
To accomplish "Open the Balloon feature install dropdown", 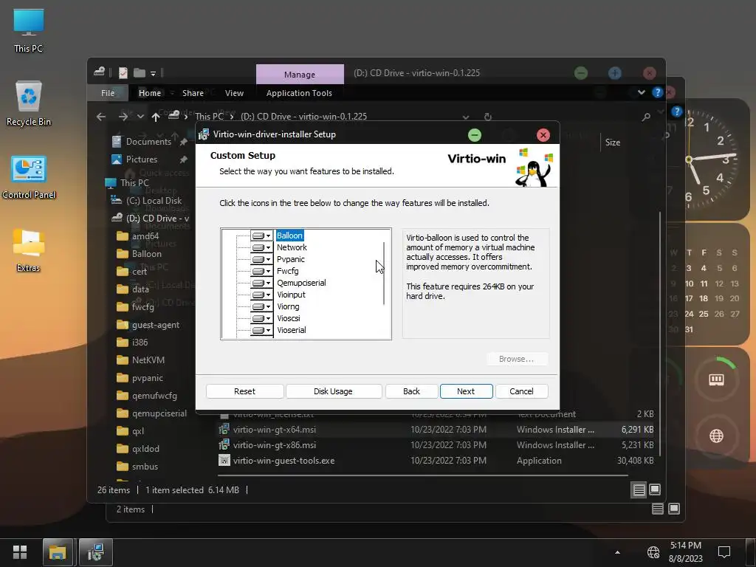I will (x=261, y=236).
